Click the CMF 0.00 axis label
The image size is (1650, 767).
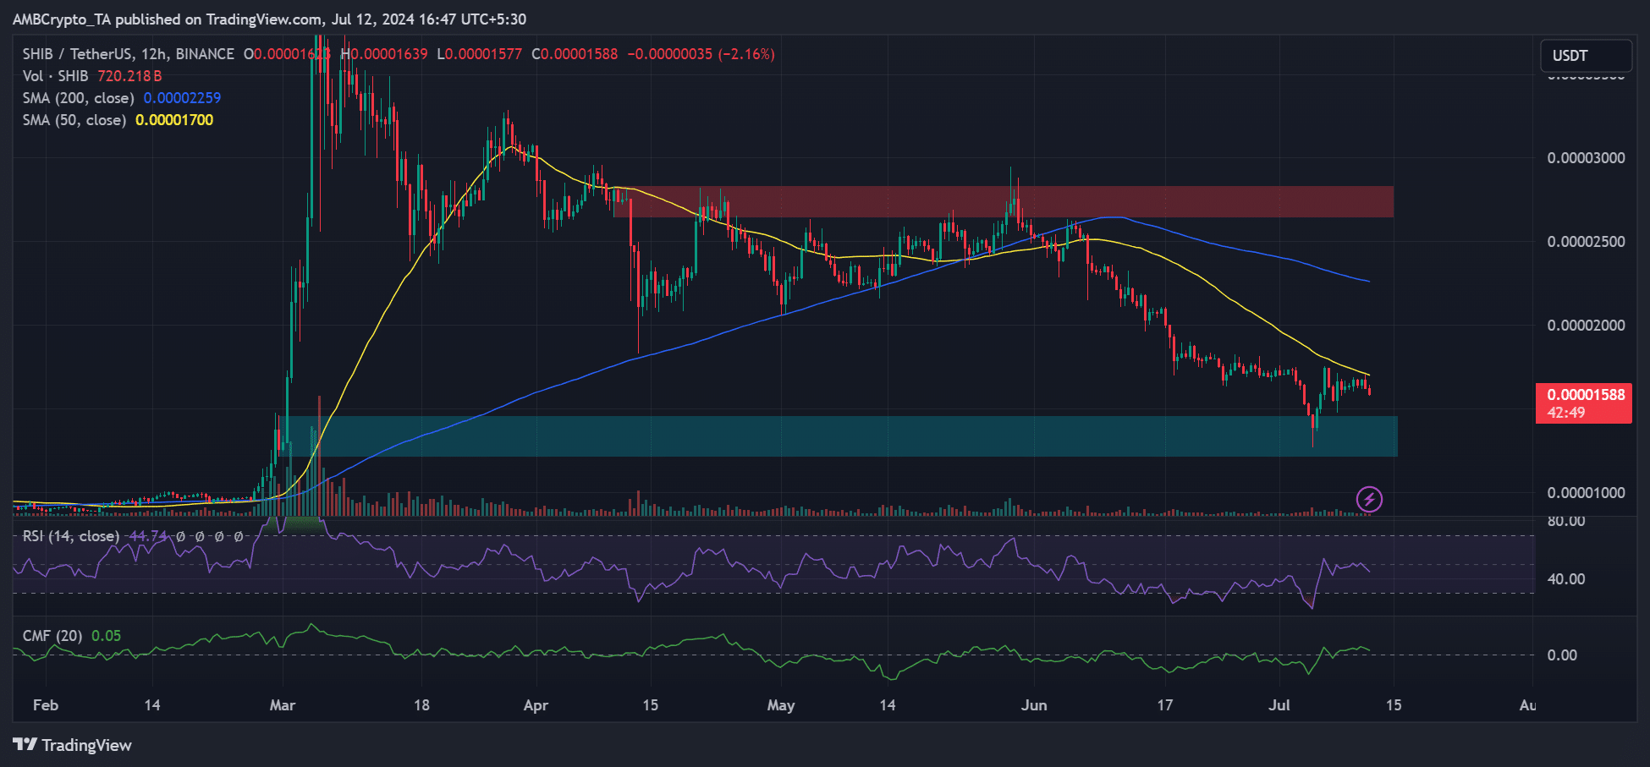coord(1562,655)
